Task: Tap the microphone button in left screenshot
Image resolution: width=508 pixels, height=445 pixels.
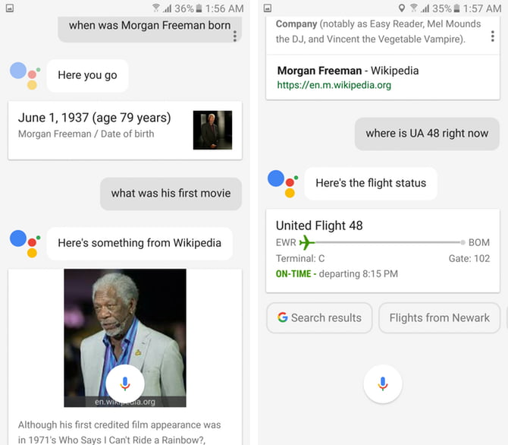Action: 125,383
